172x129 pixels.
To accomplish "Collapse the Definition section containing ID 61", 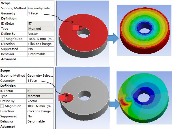I will (27, 86).
